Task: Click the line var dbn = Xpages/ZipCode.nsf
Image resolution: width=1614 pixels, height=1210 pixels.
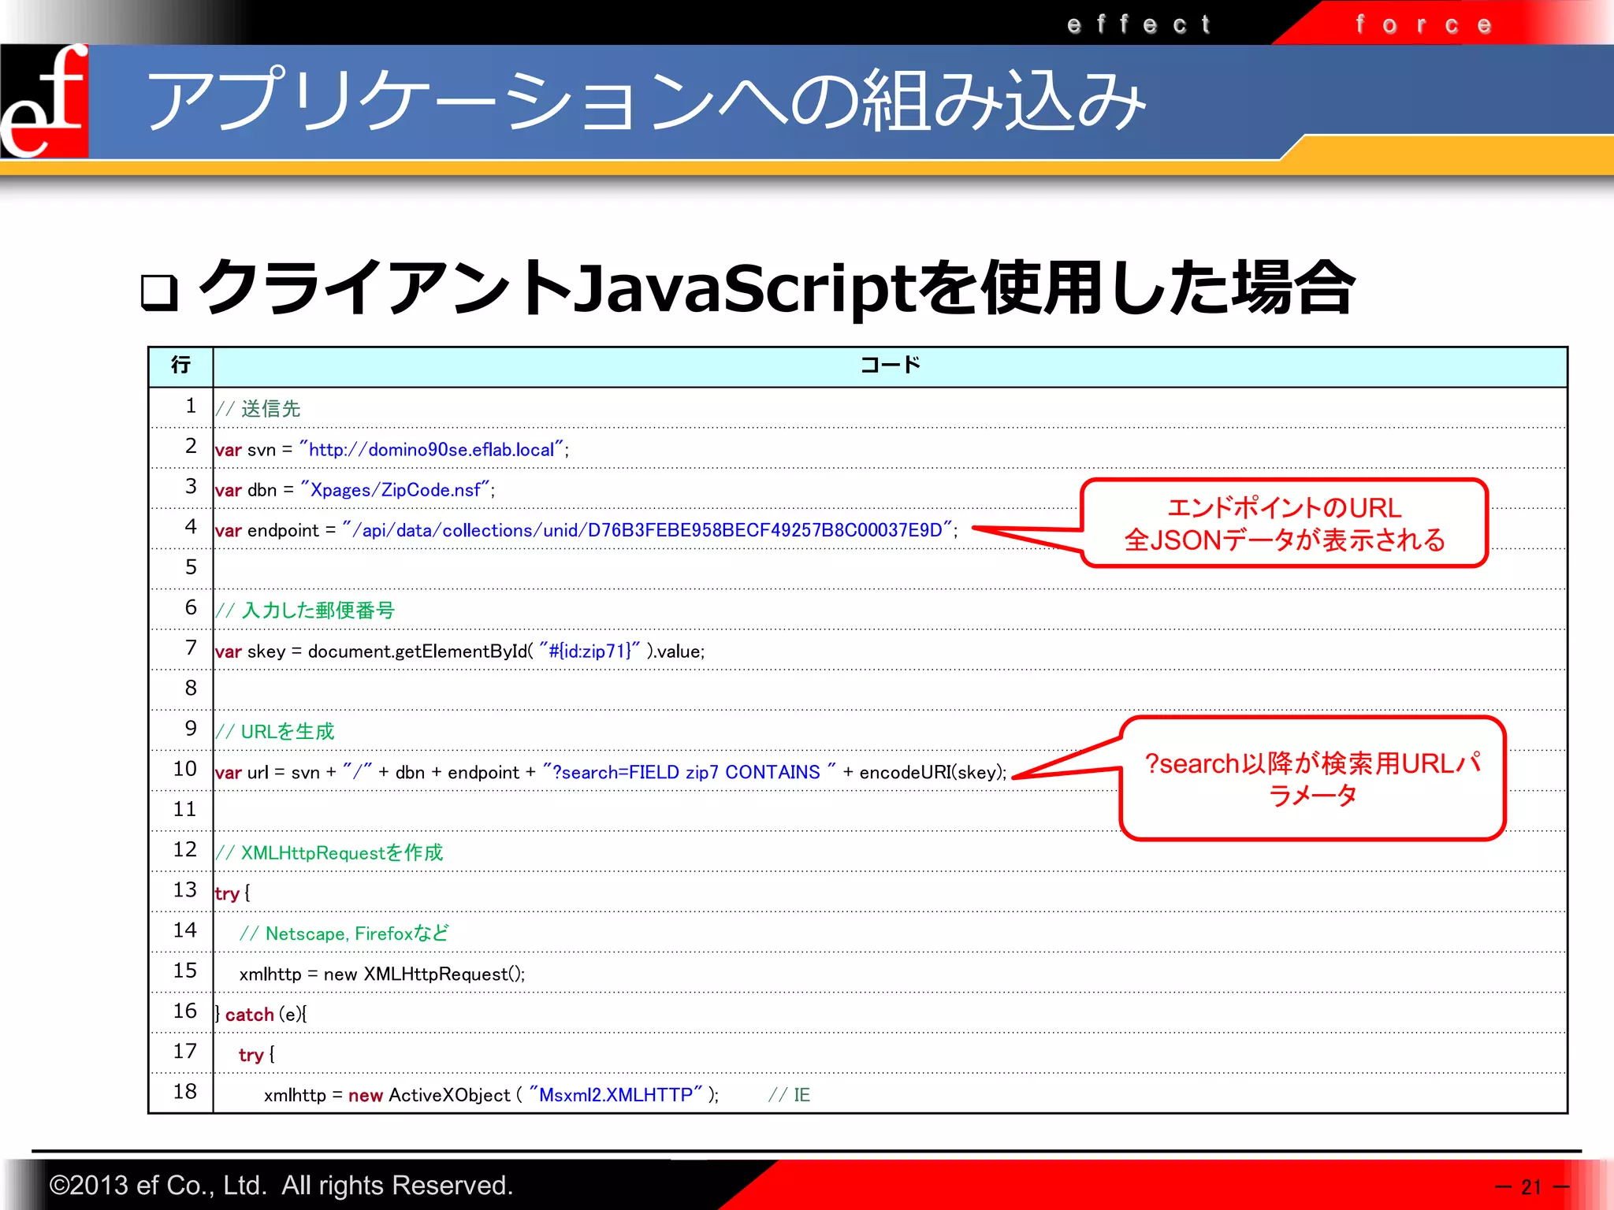Action: click(355, 490)
